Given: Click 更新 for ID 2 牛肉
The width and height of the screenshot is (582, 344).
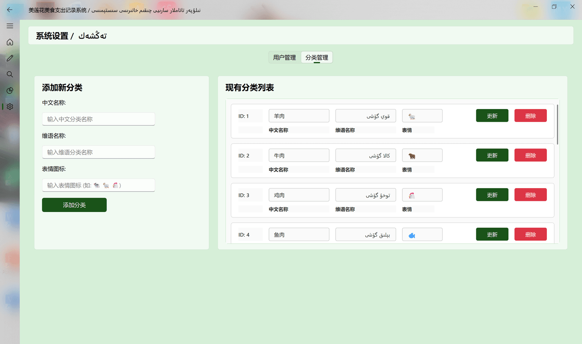Looking at the screenshot, I should [492, 155].
